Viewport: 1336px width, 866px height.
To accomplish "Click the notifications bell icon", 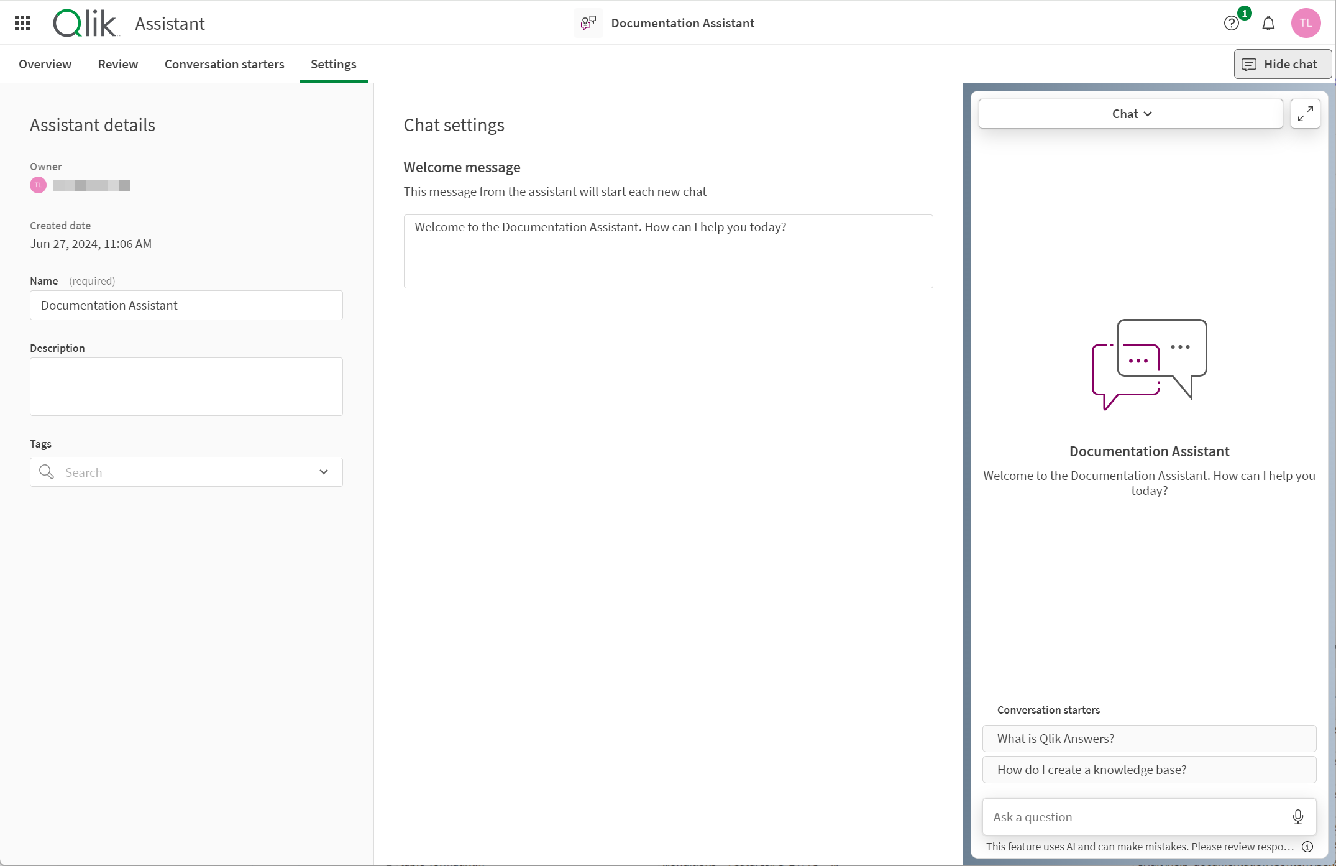I will coord(1269,22).
